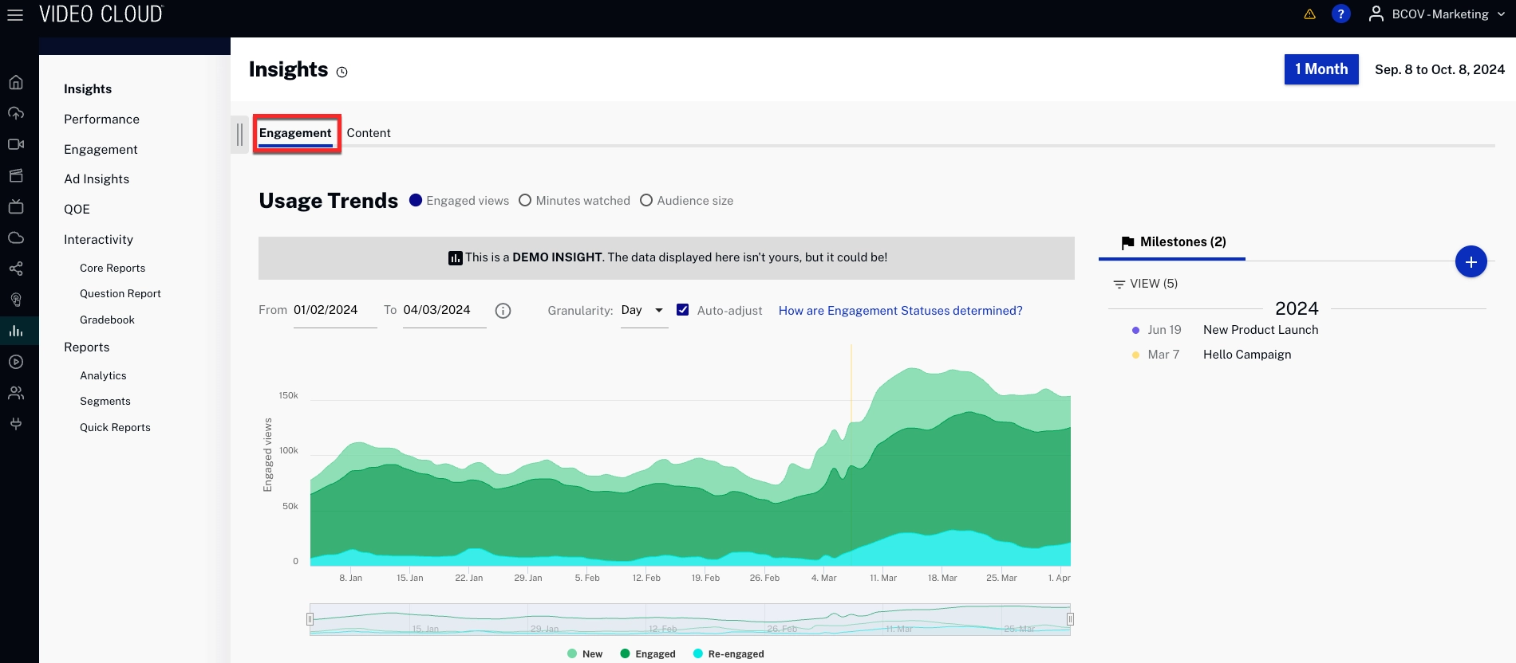
Task: Click the 1 Month button
Action: [1321, 69]
